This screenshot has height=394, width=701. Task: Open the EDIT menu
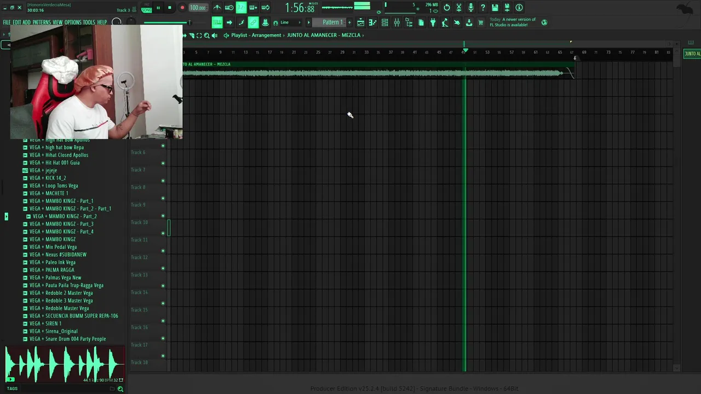[x=17, y=22]
